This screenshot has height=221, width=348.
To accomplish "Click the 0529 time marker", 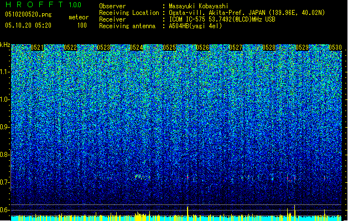I will coord(302,48).
